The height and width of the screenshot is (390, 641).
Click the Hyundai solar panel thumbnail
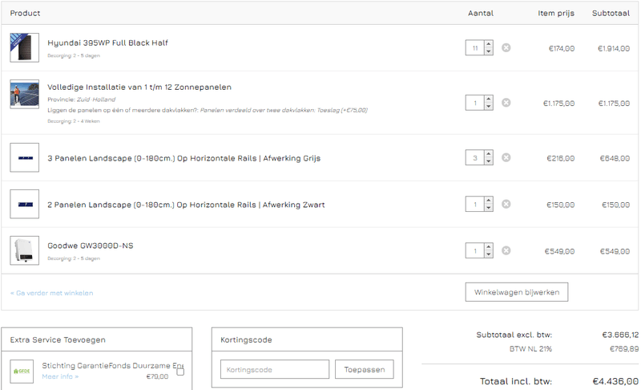click(24, 47)
